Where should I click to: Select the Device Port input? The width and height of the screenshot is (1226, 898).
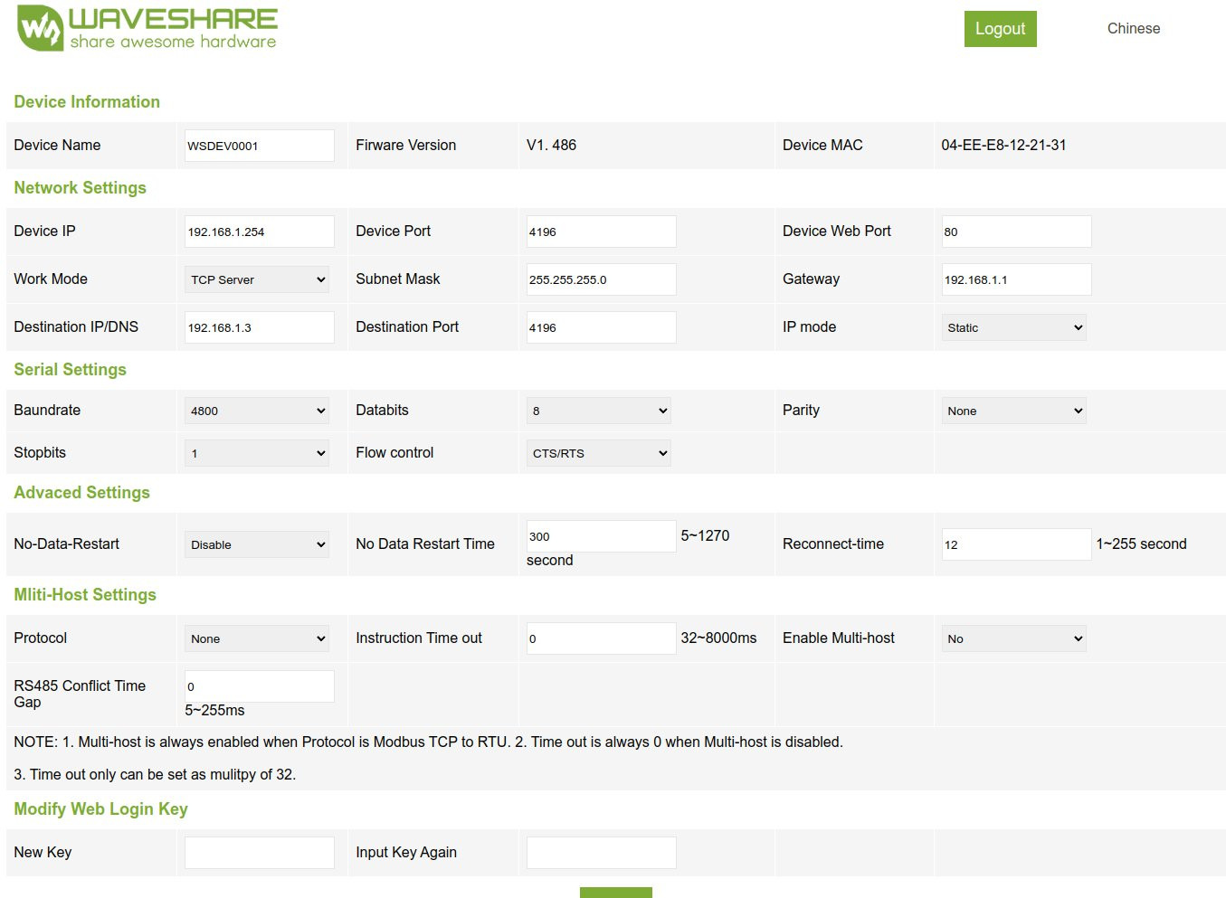pyautogui.click(x=602, y=232)
